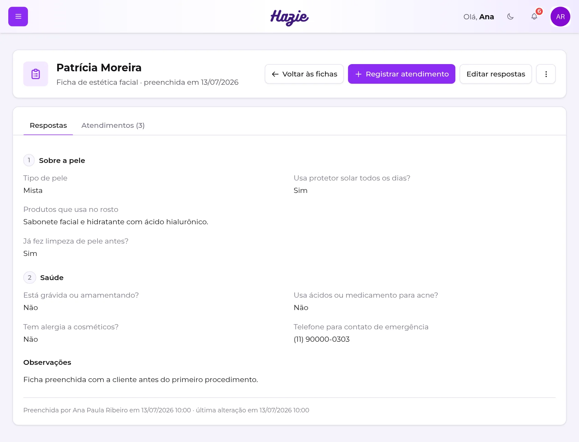Click Editar respostas button
Viewport: 579px width, 442px height.
tap(496, 74)
